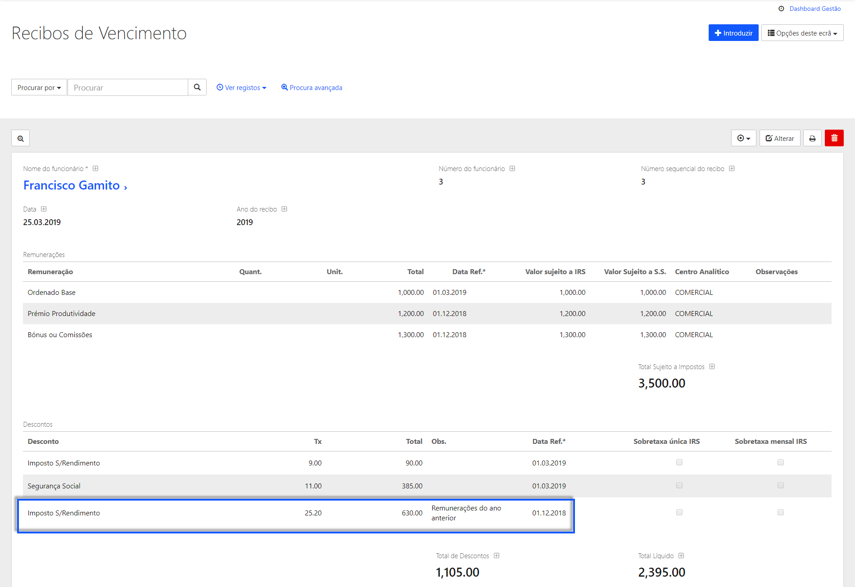
Task: Click the magnifier search button
Action: click(197, 87)
